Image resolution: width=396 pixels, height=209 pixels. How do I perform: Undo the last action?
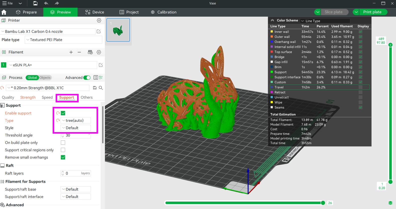click(x=46, y=3)
